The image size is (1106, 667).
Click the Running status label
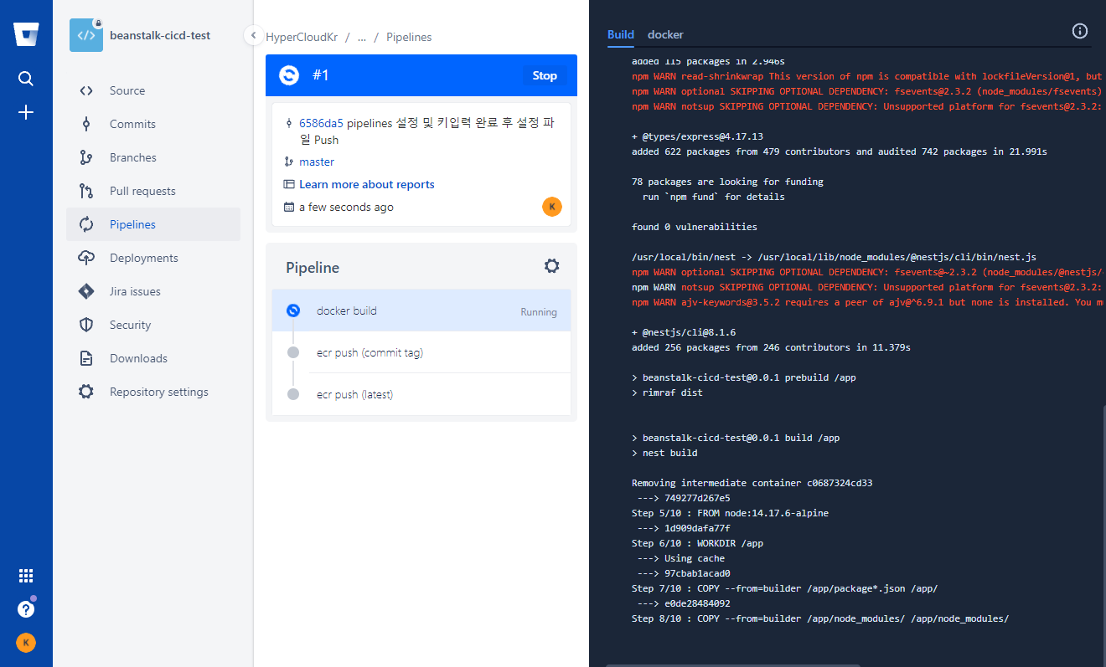point(539,311)
